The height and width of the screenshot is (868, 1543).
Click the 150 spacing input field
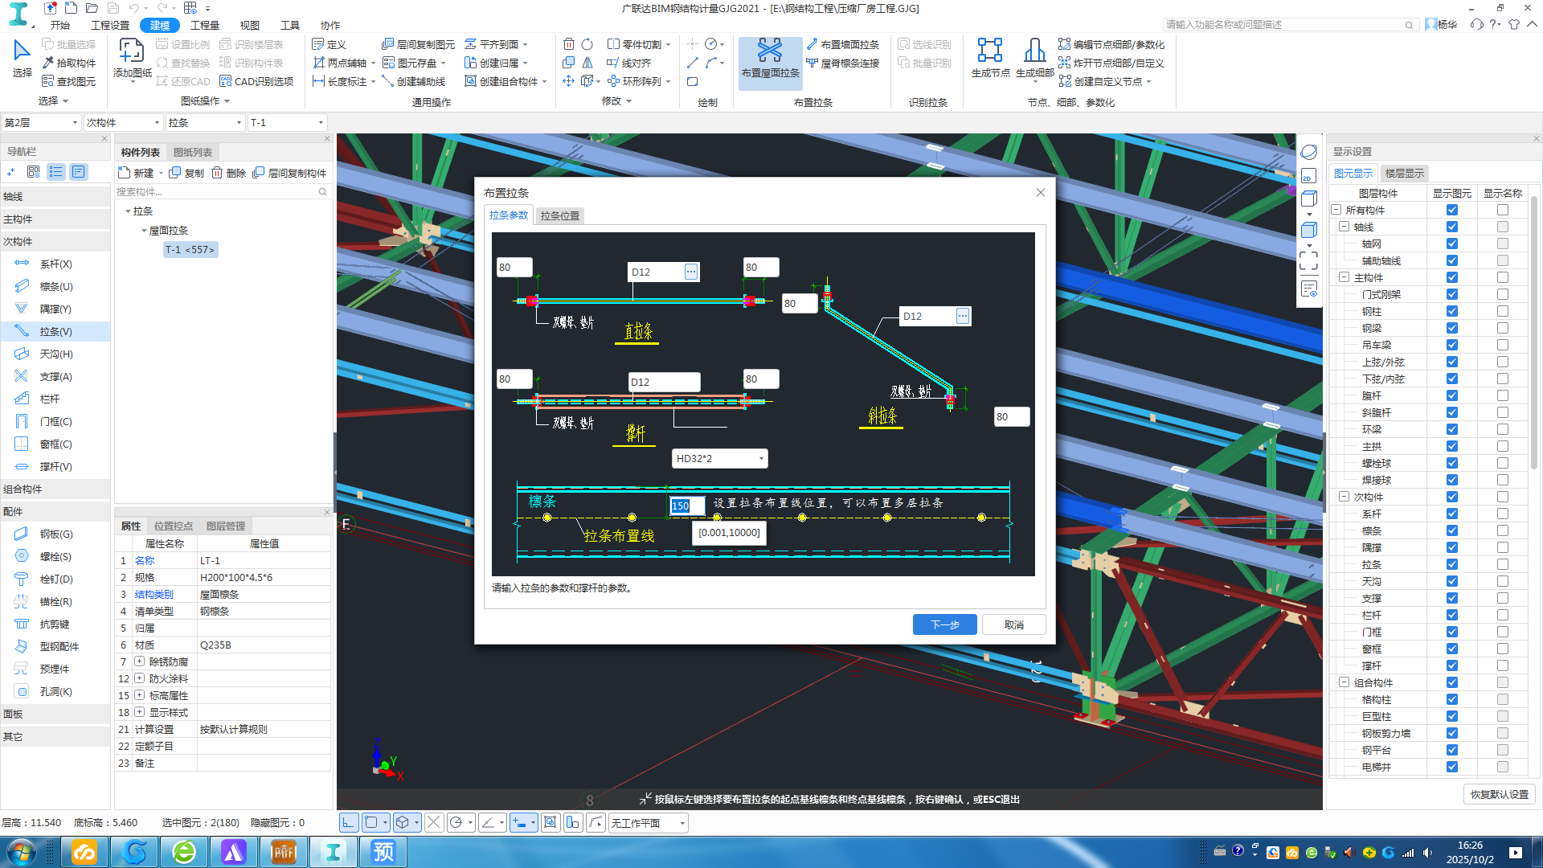[x=687, y=506]
